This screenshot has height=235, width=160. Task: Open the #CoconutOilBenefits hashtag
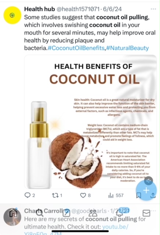[76, 48]
